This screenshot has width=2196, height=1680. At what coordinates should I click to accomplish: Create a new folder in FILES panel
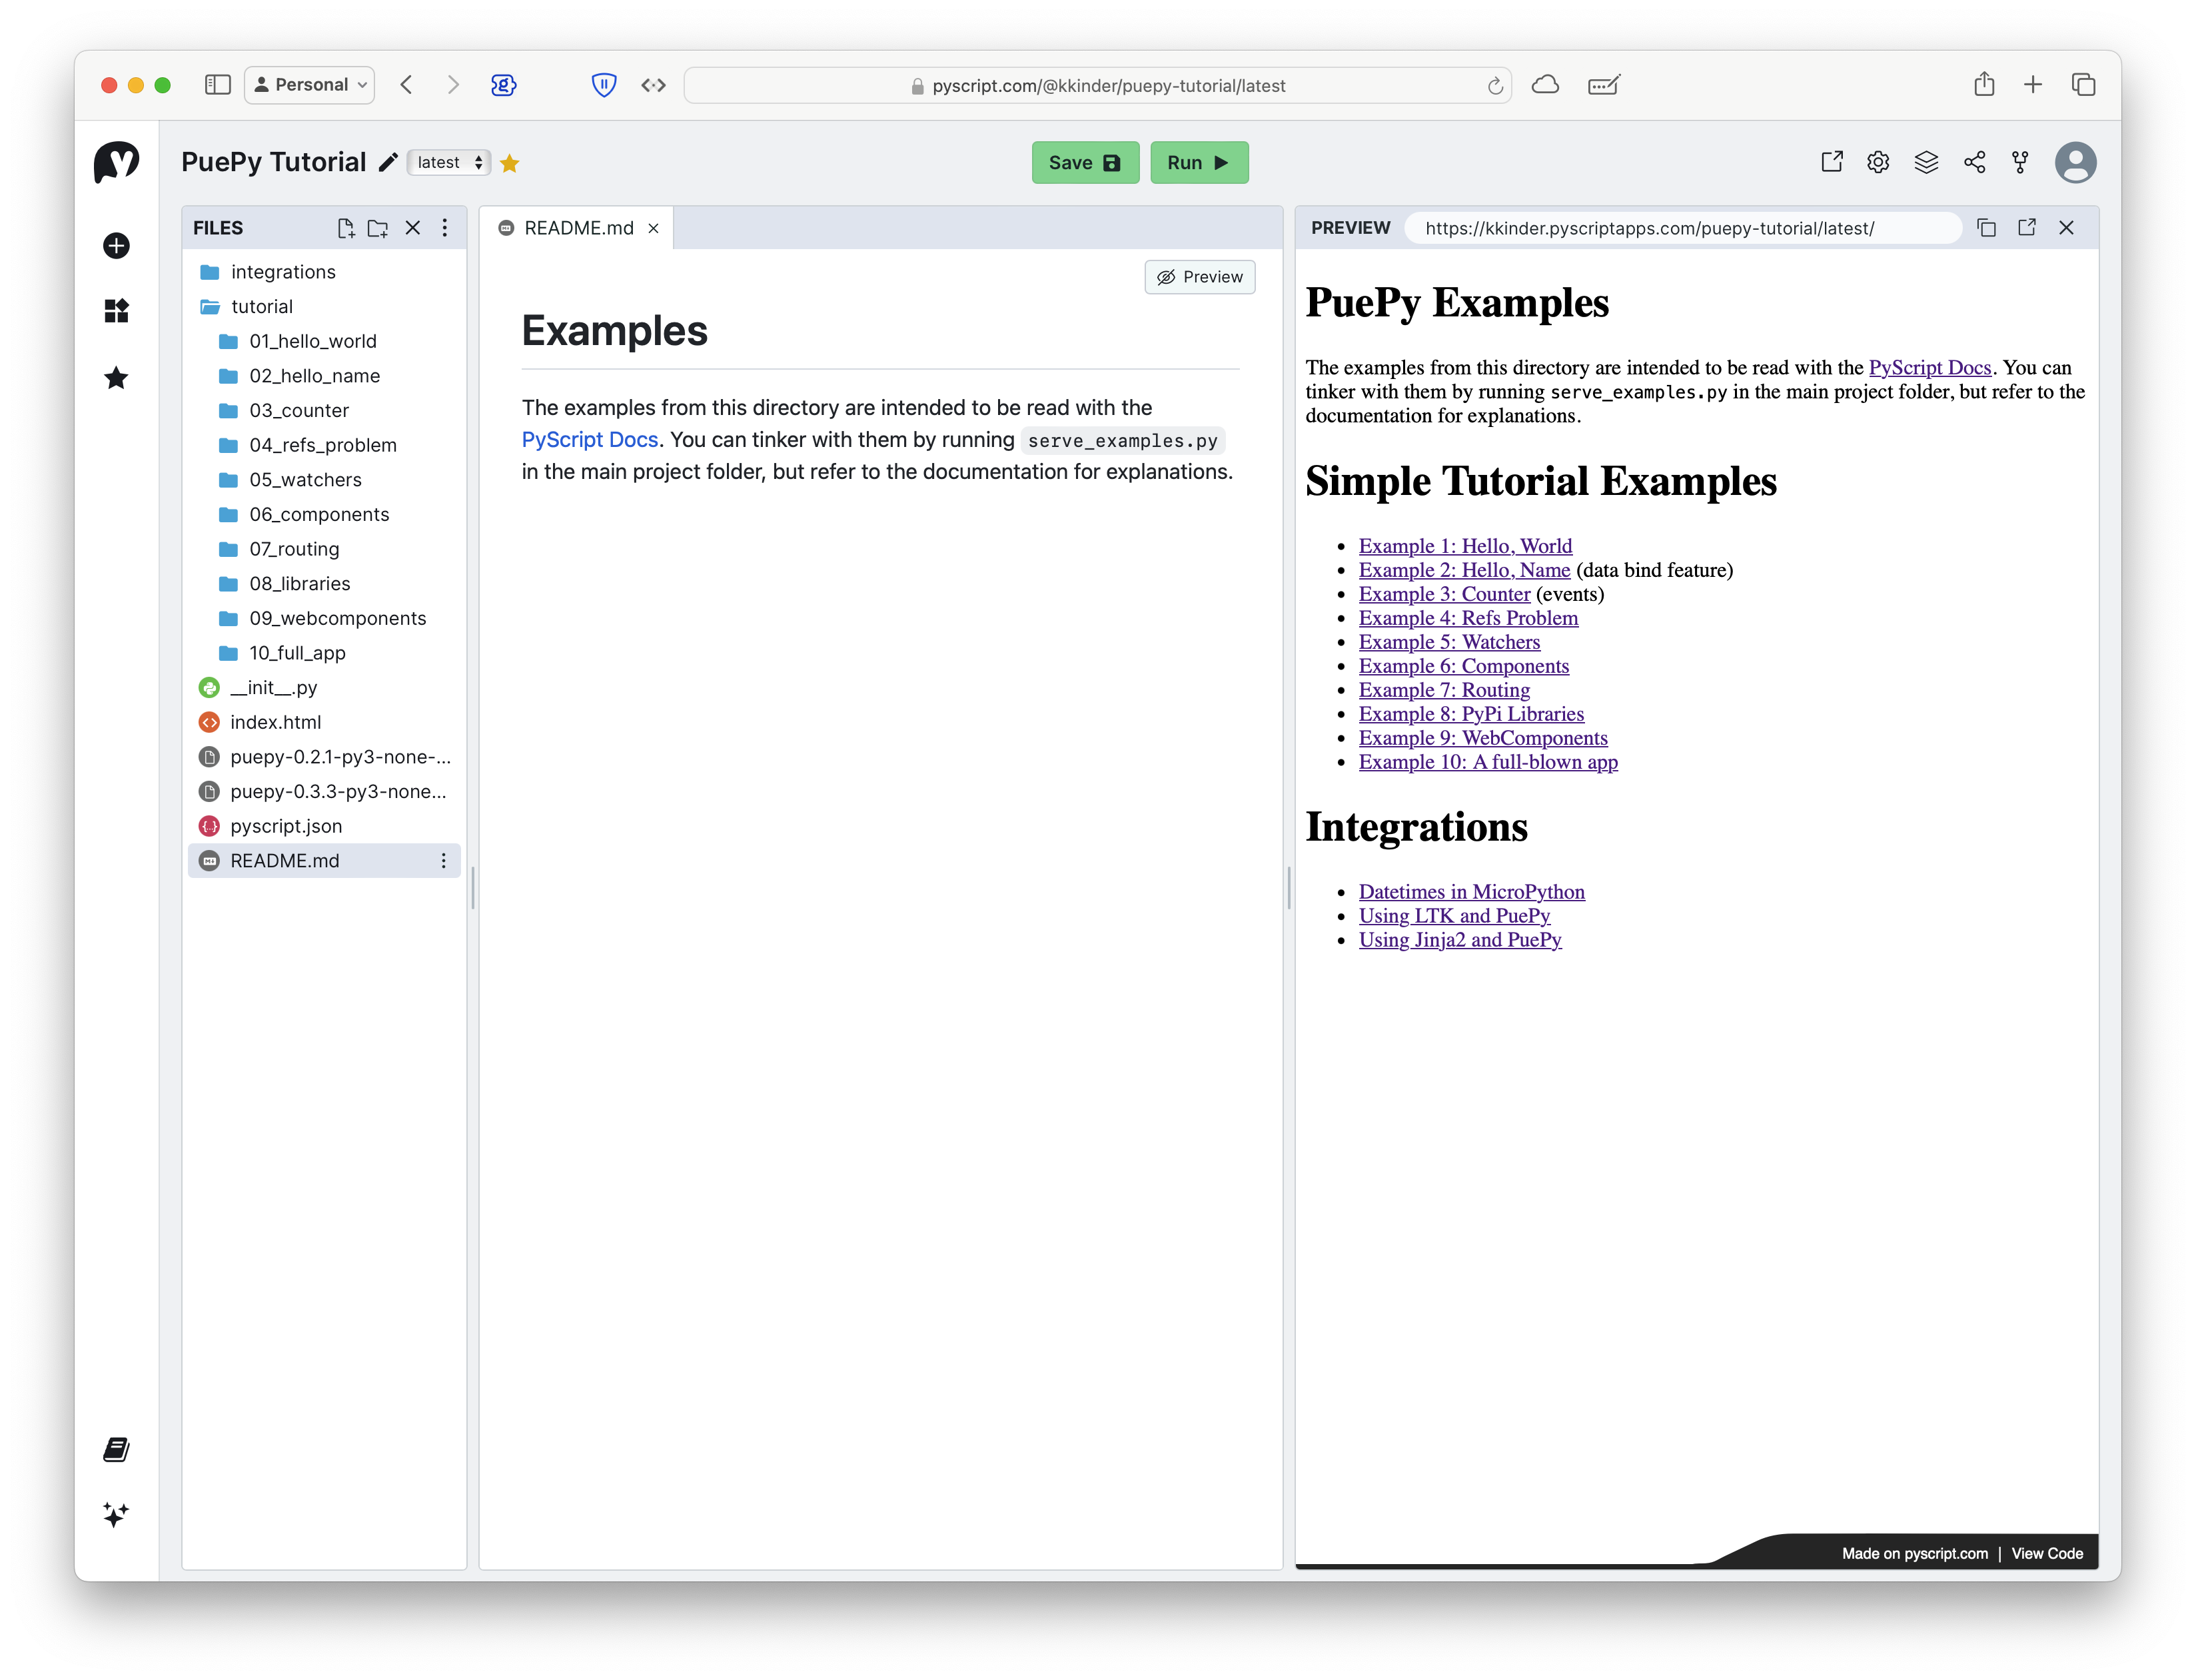pyautogui.click(x=378, y=228)
